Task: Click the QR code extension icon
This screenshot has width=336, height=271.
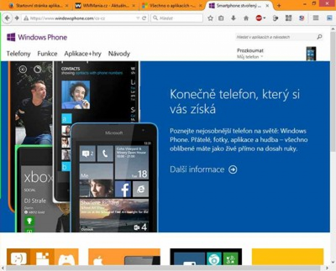Action: (288, 18)
